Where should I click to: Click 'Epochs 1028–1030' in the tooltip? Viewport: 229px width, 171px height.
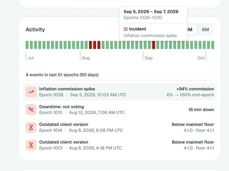click(143, 17)
